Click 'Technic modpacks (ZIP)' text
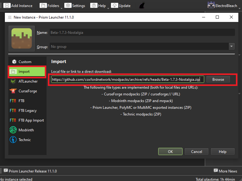Screen dimensions: 242x181 [141, 114]
